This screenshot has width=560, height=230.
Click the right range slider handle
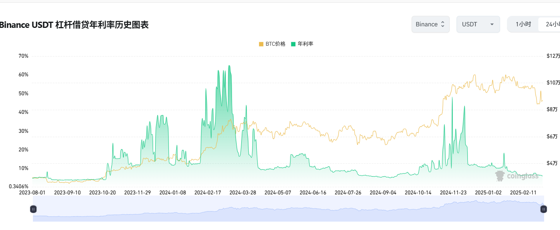(x=544, y=209)
